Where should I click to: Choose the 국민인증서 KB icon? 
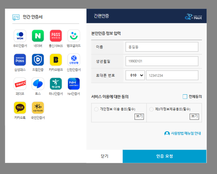click(x=38, y=108)
